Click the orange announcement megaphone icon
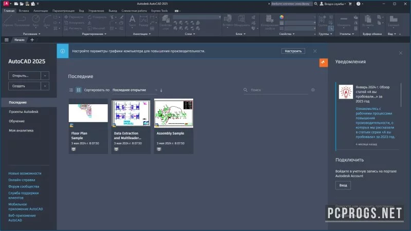 click(324, 63)
